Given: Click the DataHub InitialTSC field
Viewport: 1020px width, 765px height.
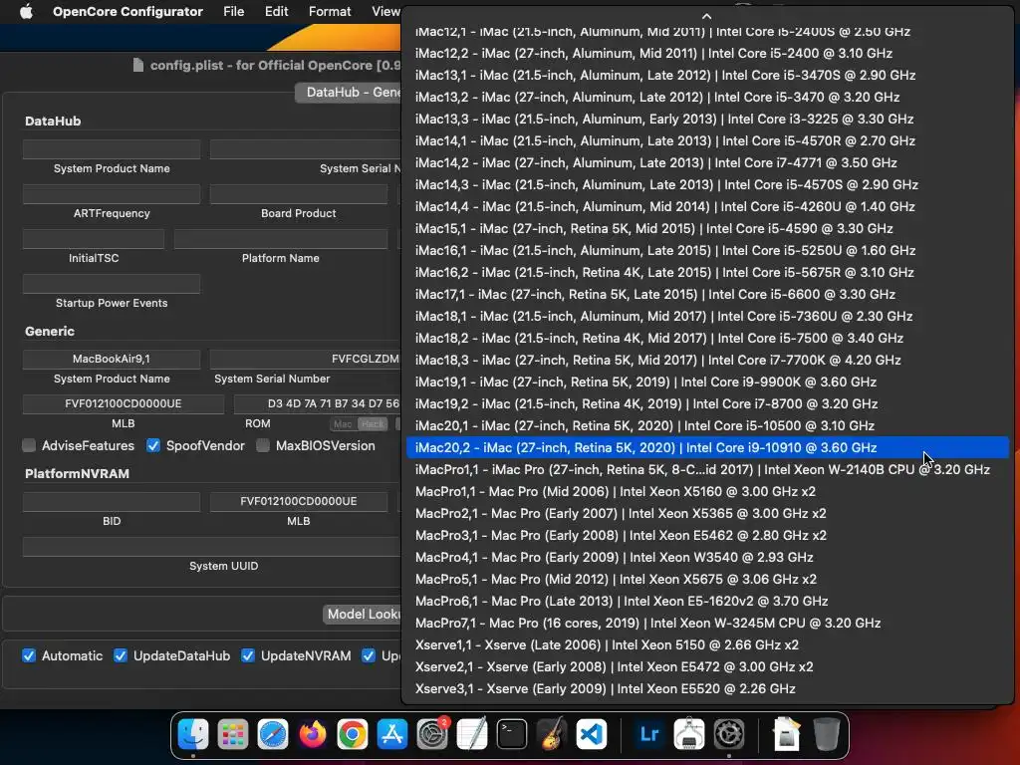Looking at the screenshot, I should pos(94,239).
